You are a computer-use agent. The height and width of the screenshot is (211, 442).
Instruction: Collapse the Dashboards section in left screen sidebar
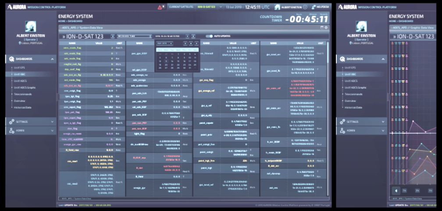53,59
